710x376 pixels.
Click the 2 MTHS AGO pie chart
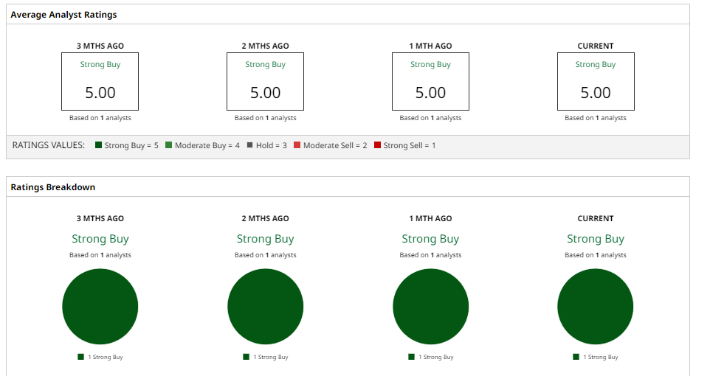(266, 307)
